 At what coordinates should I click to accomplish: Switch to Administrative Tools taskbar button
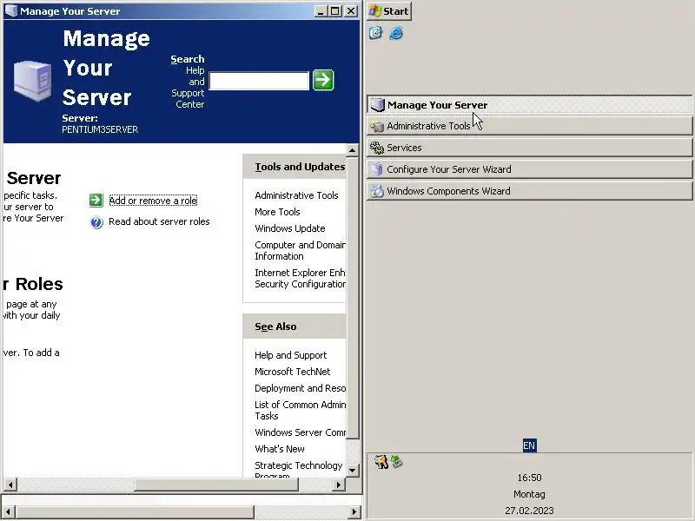click(x=529, y=126)
